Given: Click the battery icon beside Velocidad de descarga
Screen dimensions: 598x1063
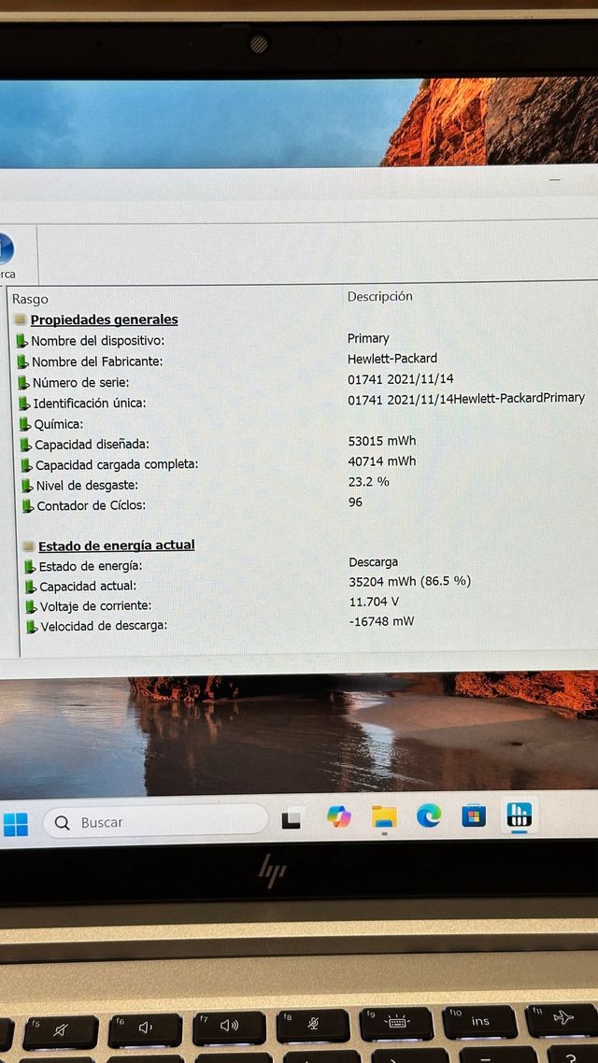Looking at the screenshot, I should tap(32, 627).
